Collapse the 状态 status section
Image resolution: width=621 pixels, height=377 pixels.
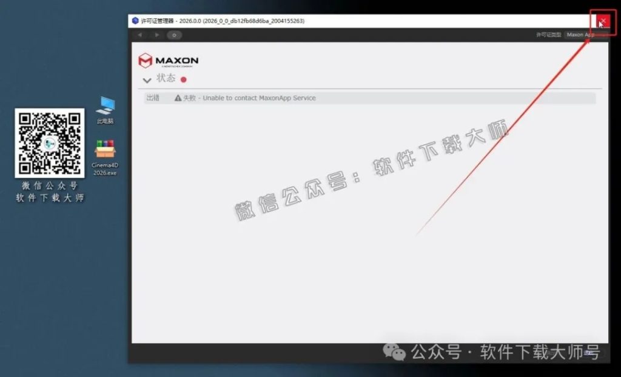click(x=147, y=80)
